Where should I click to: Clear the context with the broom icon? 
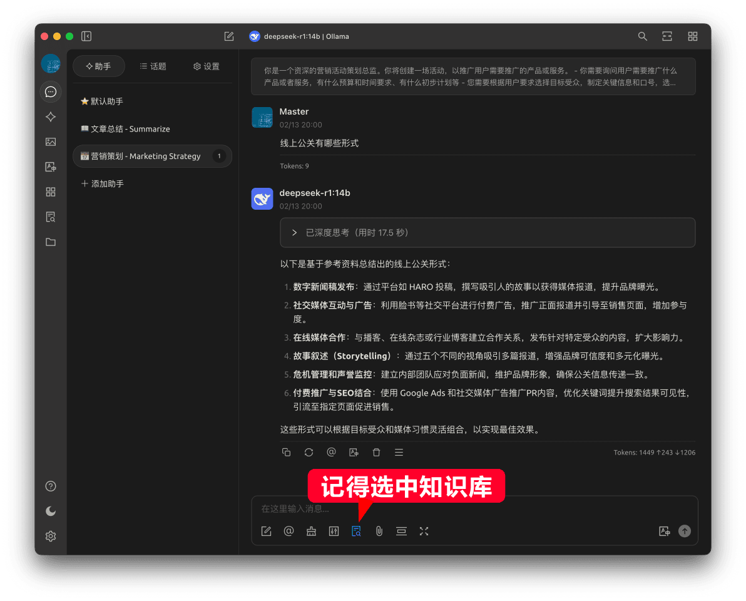tap(311, 531)
